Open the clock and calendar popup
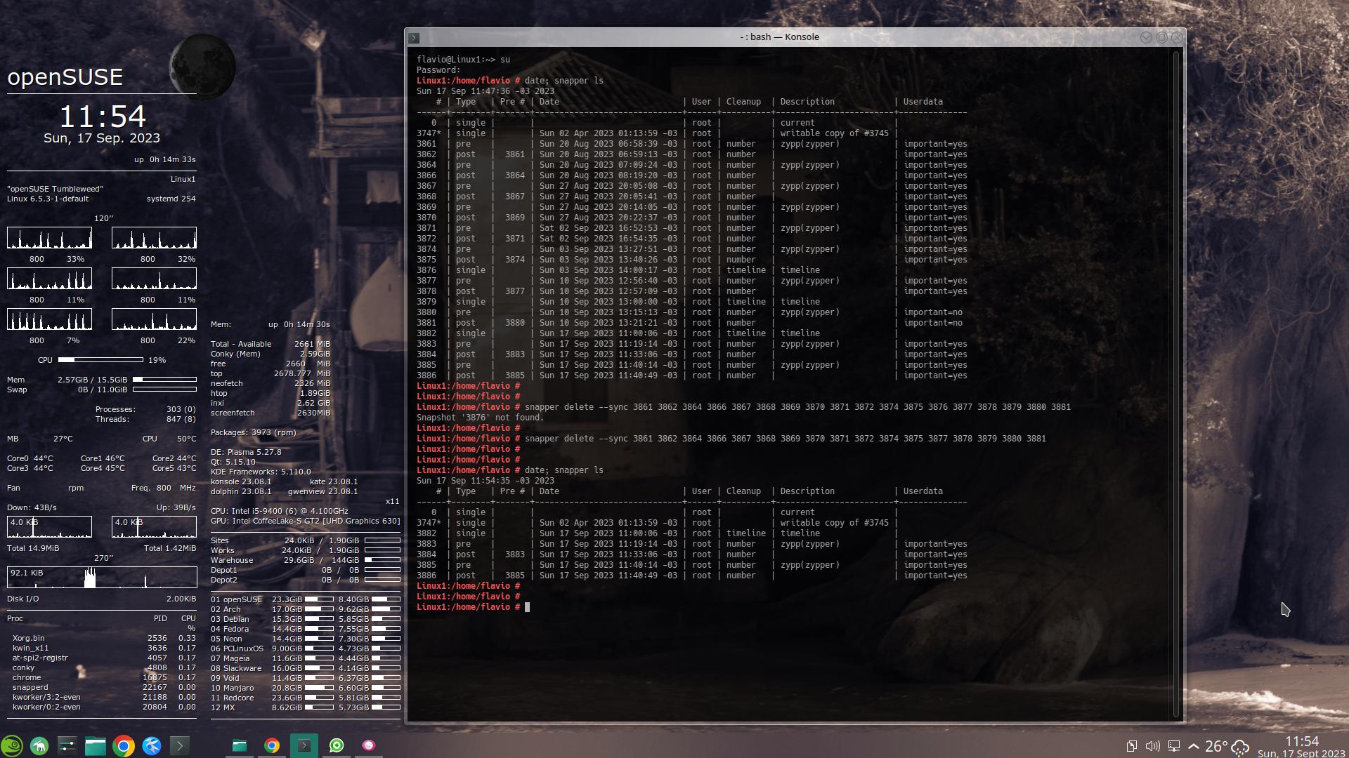 click(x=1301, y=746)
